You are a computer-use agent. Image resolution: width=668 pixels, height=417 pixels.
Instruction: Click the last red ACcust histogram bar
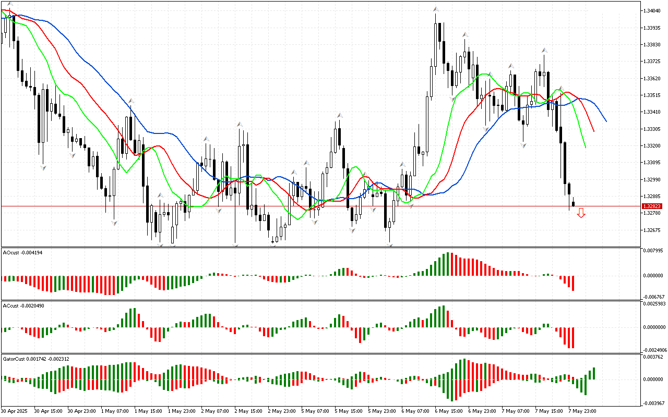[x=572, y=338]
